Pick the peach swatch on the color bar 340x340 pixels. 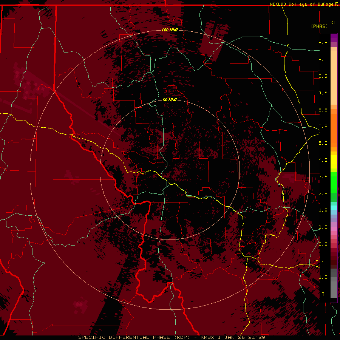[x=334, y=77]
